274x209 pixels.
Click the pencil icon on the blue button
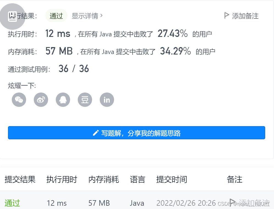pos(95,132)
